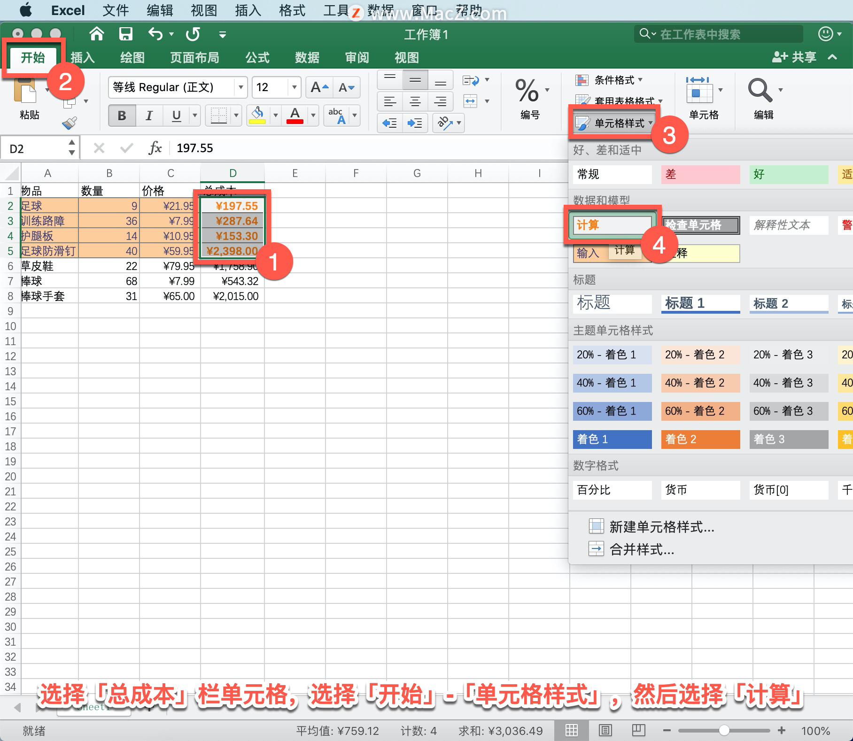Viewport: 853px width, 741px height.
Task: Click the borders icon
Action: [x=218, y=115]
